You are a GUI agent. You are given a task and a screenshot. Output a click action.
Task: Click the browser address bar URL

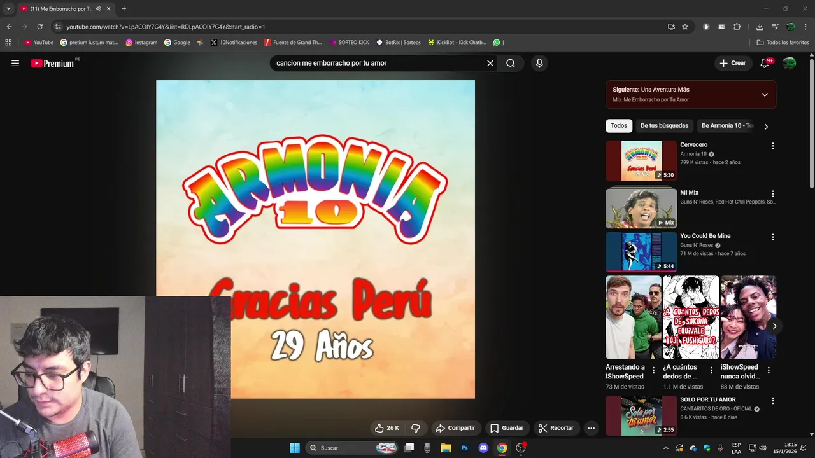(166, 27)
